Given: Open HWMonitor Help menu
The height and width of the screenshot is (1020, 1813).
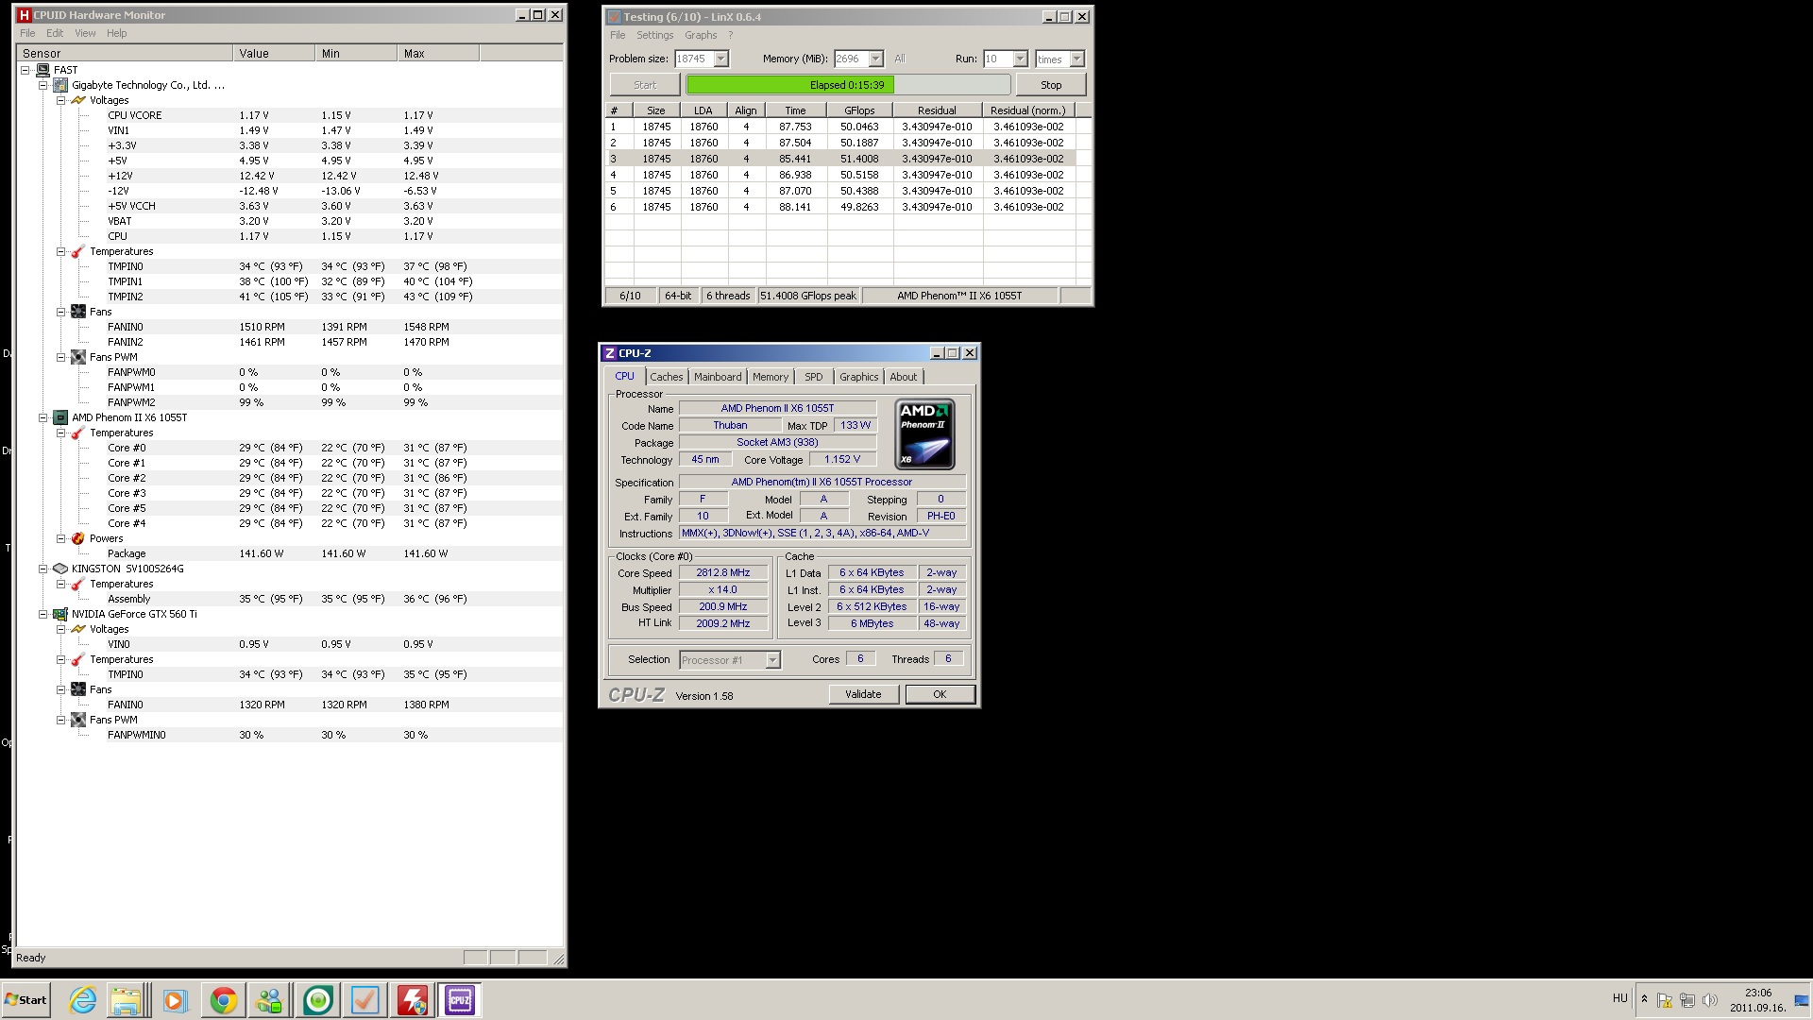Looking at the screenshot, I should pyautogui.click(x=116, y=33).
